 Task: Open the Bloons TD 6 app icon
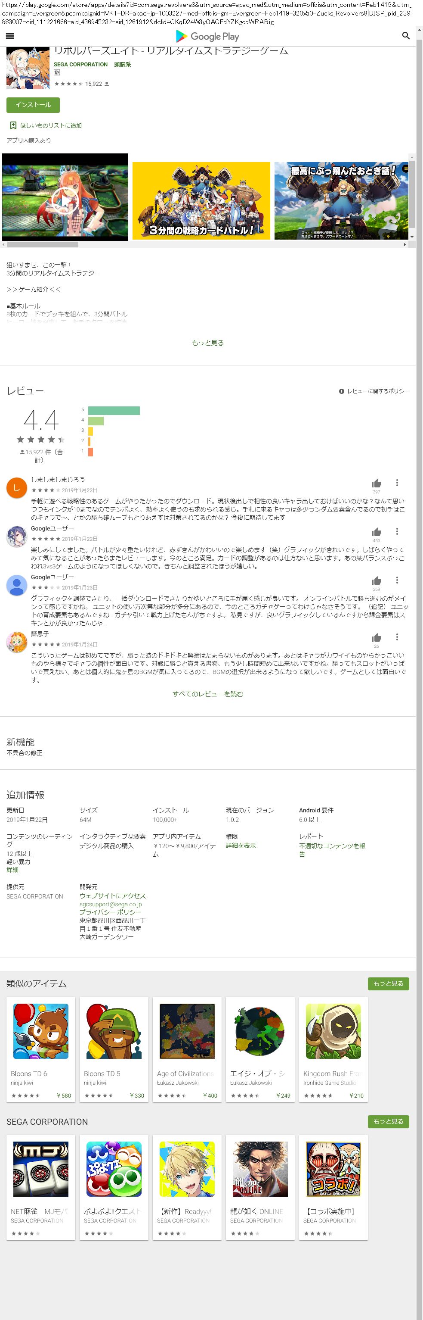coord(41,1031)
